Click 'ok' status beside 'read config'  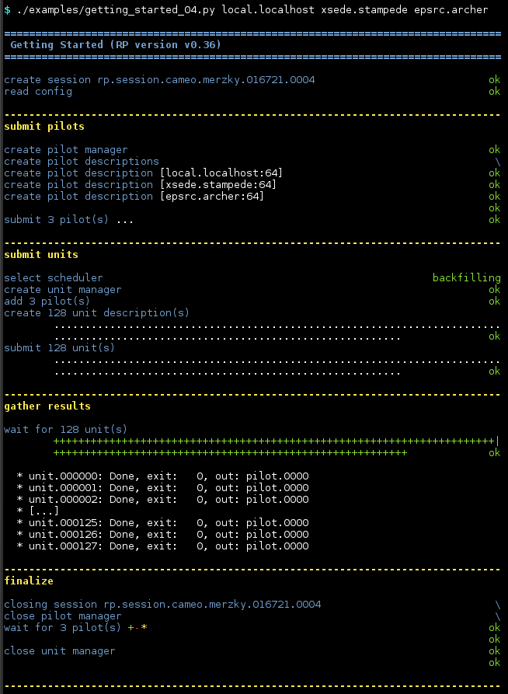click(494, 92)
